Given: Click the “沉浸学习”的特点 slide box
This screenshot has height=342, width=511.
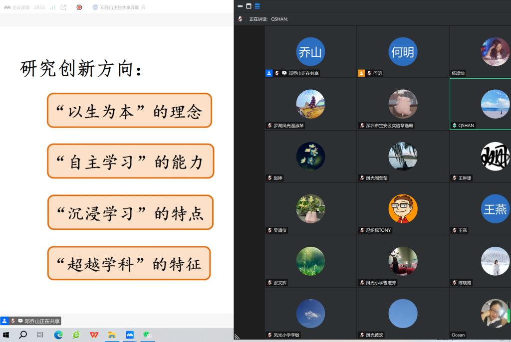Looking at the screenshot, I should [x=130, y=212].
